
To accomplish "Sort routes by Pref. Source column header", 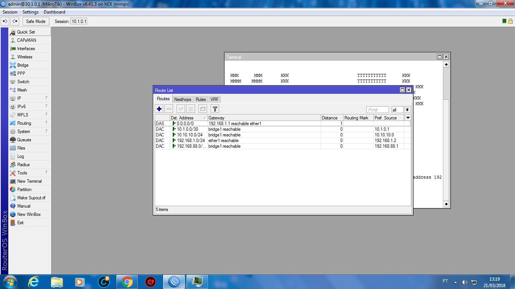I will (389, 118).
